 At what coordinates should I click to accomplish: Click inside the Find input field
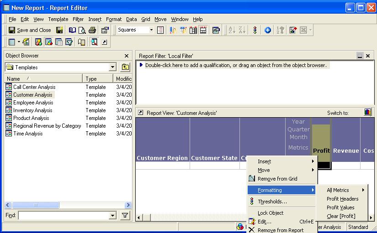(x=64, y=215)
